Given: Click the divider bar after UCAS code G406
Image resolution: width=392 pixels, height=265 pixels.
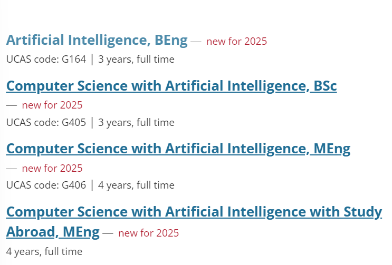Looking at the screenshot, I should 92,185.
